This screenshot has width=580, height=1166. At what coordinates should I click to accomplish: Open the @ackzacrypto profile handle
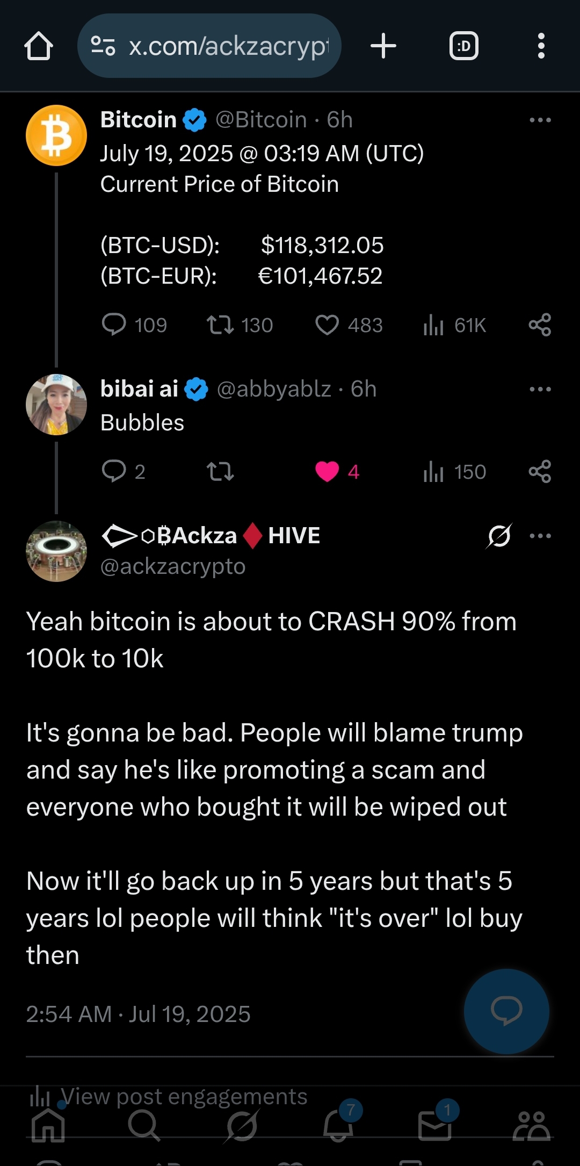[173, 566]
